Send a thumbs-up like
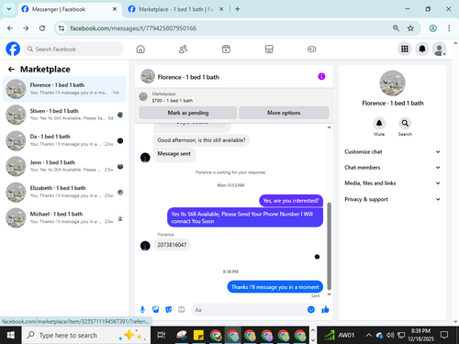 pos(325,310)
